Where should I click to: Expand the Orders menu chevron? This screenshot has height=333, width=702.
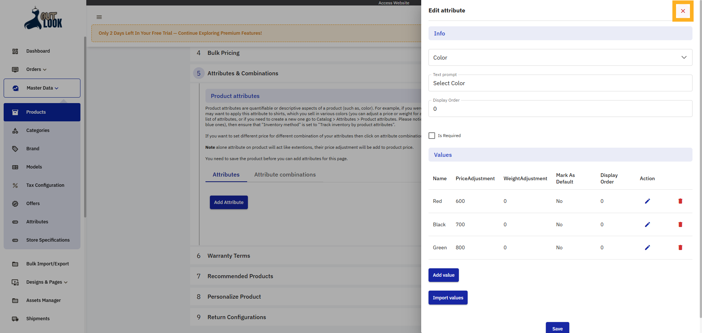tap(45, 69)
